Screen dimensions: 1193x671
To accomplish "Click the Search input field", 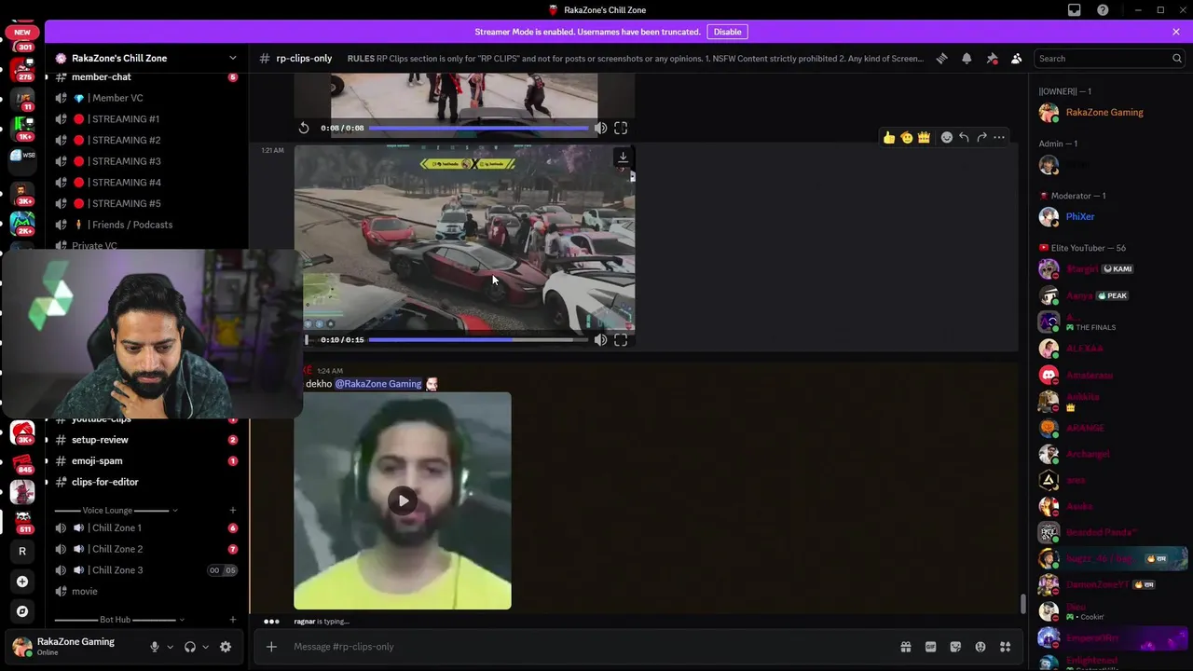I will [x=1108, y=58].
